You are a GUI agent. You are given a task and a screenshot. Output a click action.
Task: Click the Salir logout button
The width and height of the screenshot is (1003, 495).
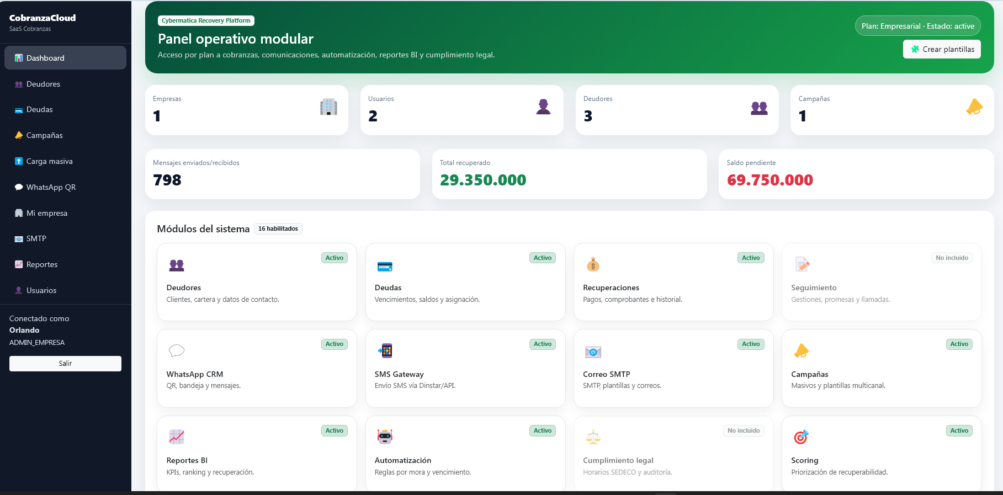pos(65,364)
